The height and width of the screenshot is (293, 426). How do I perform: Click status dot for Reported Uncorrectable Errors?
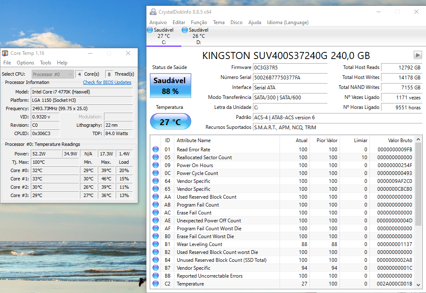pos(156,276)
